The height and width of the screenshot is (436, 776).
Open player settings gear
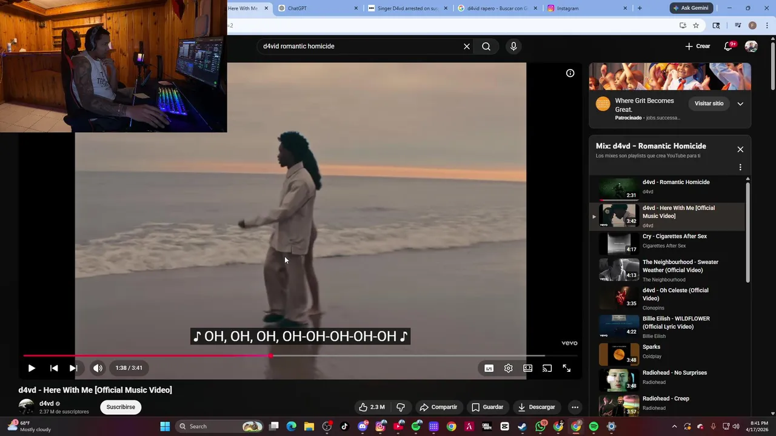tap(508, 368)
